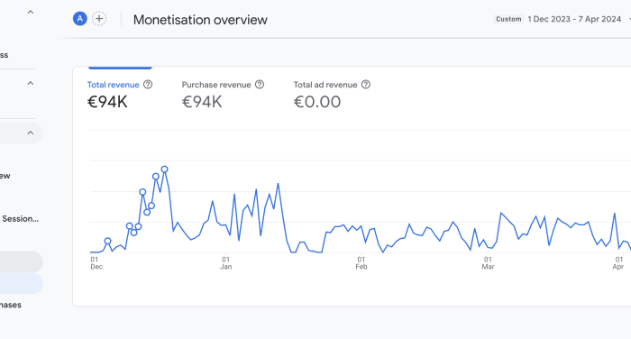Image resolution: width=631 pixels, height=339 pixels.
Task: Select the grey highlighted sidebar item above blue
Action: [x=21, y=261]
